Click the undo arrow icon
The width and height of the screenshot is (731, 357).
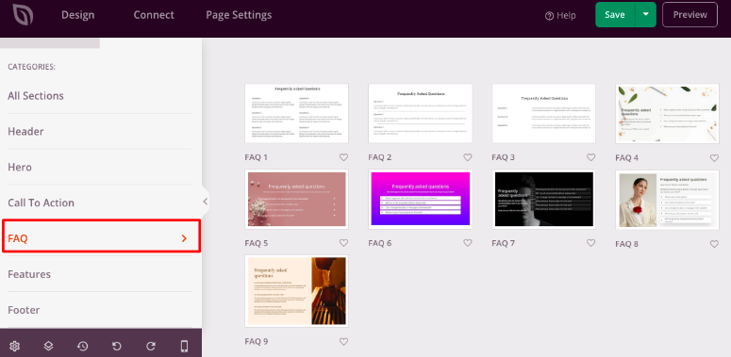pos(117,346)
